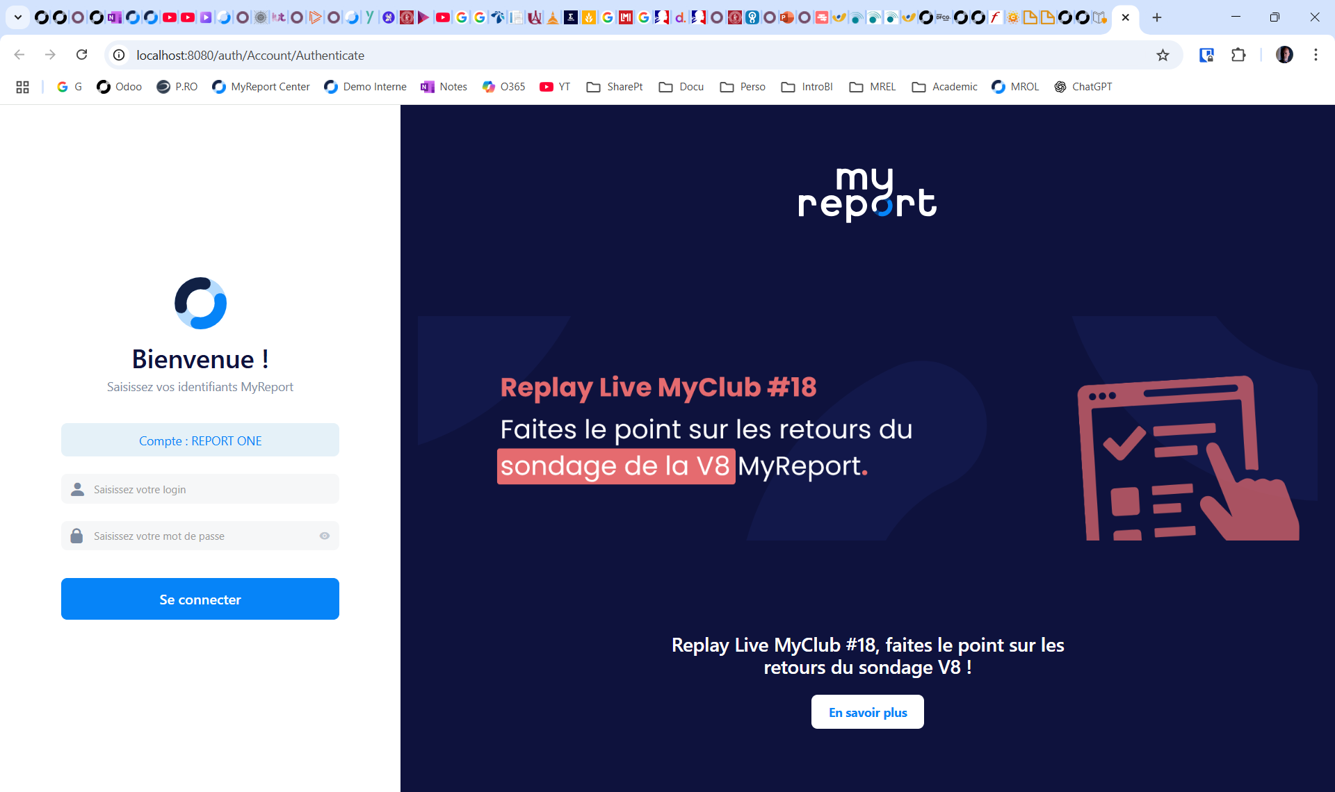Open a new browser tab
Screen dimensions: 1335x792
tap(1157, 17)
